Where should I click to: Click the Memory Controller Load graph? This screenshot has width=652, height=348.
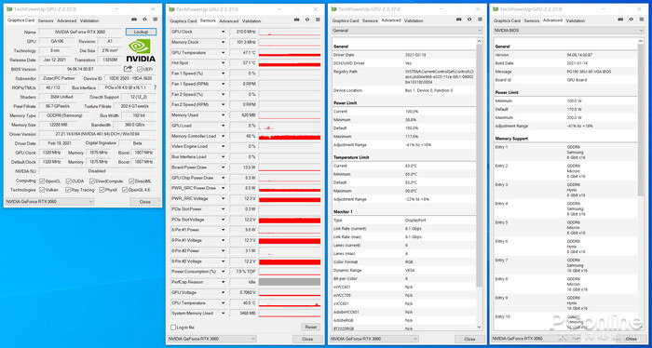[290, 136]
